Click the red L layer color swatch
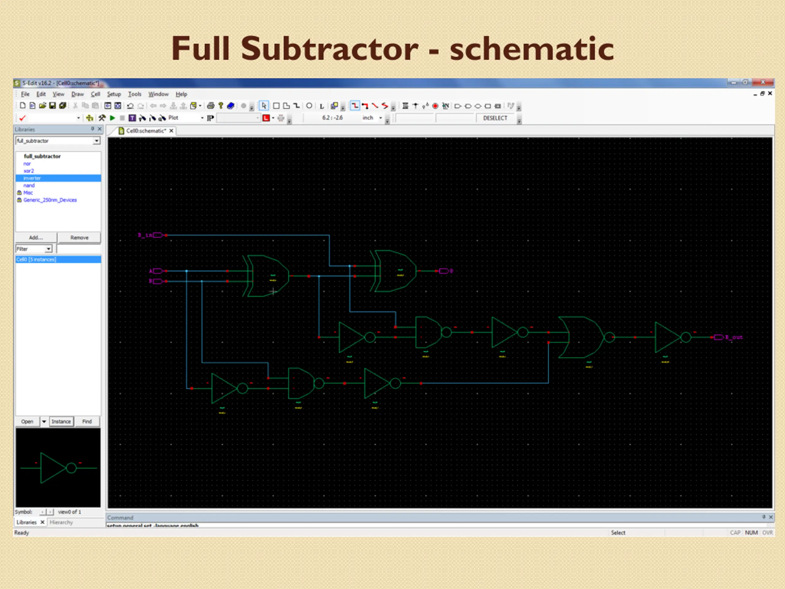 [x=266, y=118]
